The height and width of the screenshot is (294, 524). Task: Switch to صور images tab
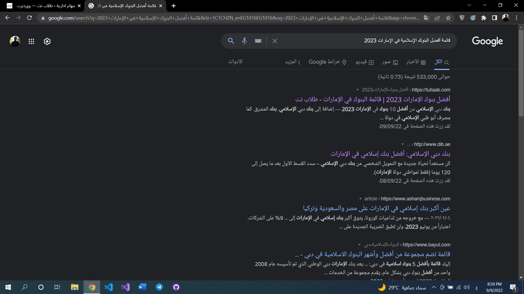[x=389, y=62]
